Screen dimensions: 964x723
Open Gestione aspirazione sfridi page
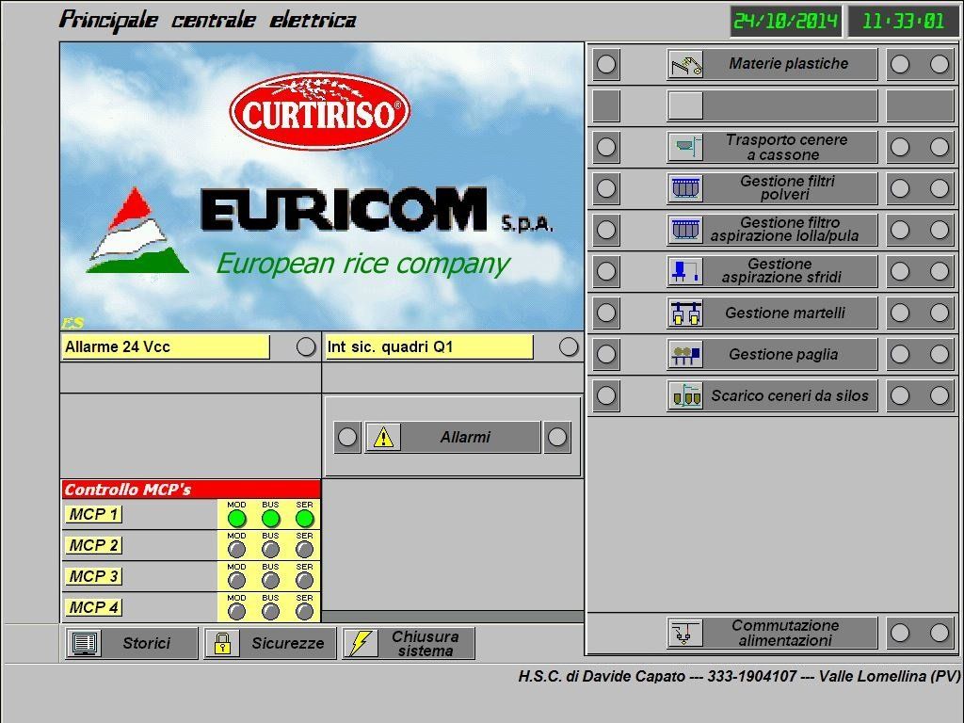pos(772,271)
